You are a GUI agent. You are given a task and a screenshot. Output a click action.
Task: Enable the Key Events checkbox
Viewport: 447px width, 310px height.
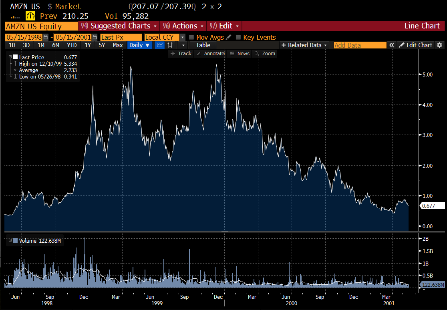pyautogui.click(x=238, y=37)
